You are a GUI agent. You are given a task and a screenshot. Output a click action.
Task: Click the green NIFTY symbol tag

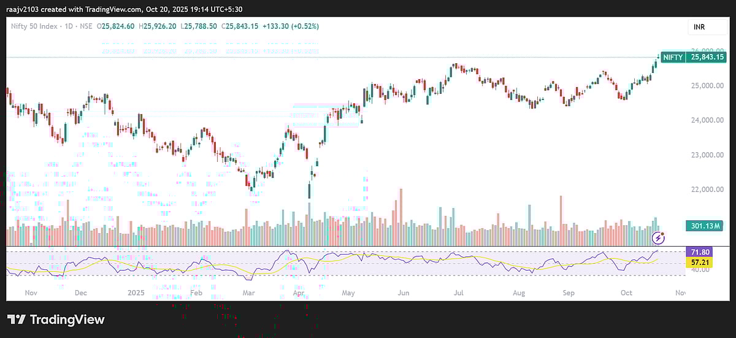coord(673,57)
